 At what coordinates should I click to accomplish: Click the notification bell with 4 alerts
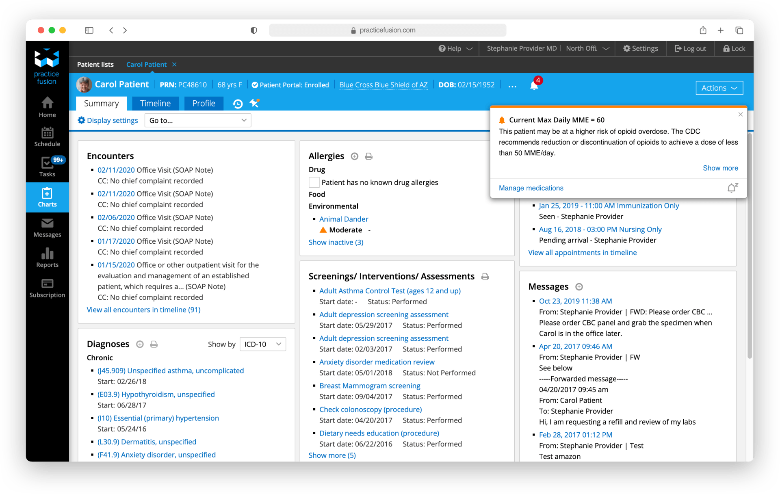tap(534, 84)
